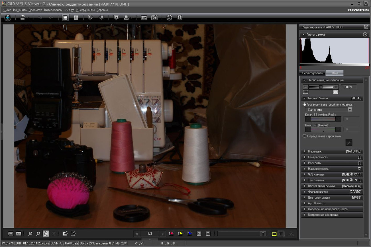Screen dimensions: 371x247
Task: Start the slideshow from the toolbar
Action: tap(116, 18)
